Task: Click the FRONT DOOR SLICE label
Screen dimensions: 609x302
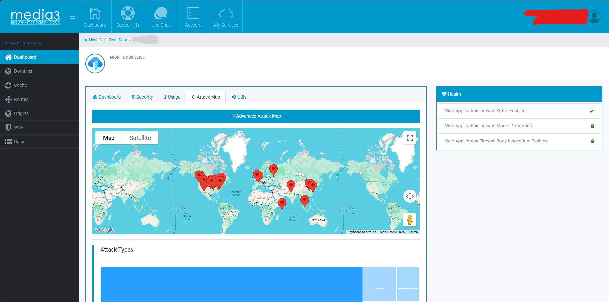Action: click(x=127, y=57)
